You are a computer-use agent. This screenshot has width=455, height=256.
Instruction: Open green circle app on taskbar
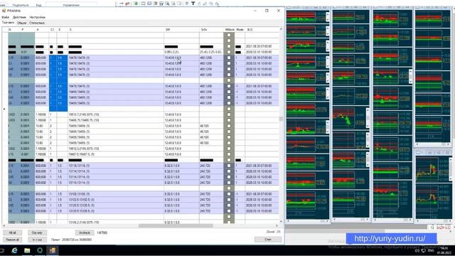click(x=40, y=250)
